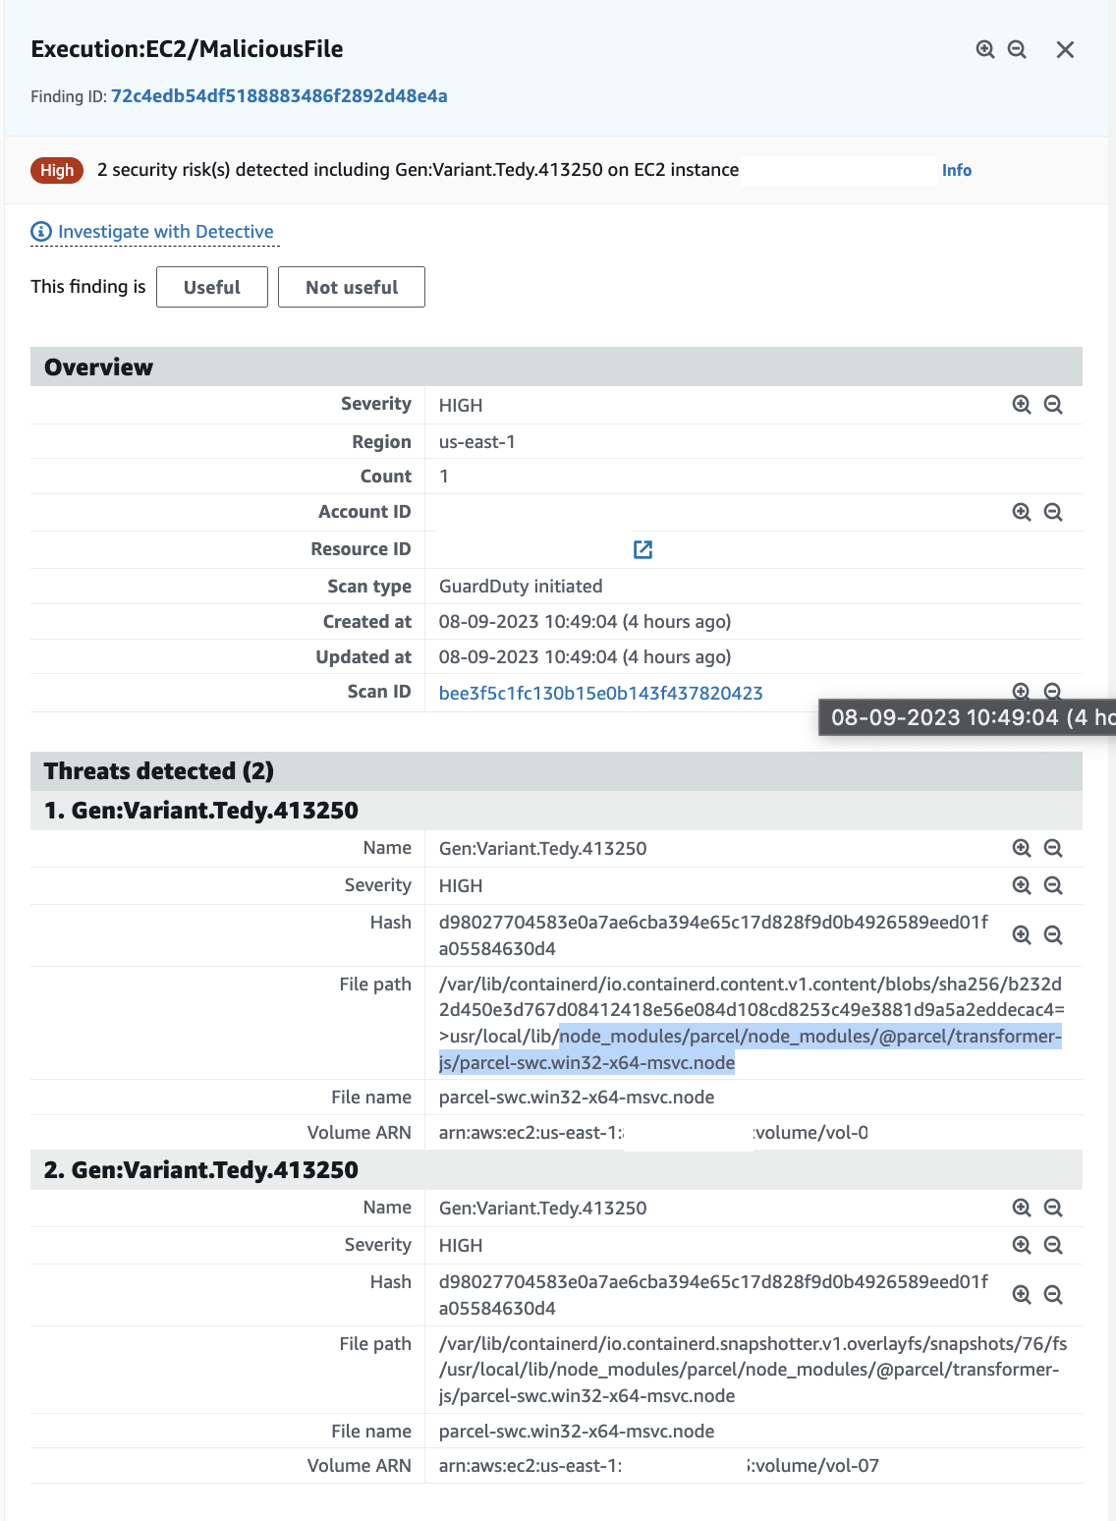Zoom in on the Scan ID row
1116x1521 pixels.
click(x=1020, y=692)
